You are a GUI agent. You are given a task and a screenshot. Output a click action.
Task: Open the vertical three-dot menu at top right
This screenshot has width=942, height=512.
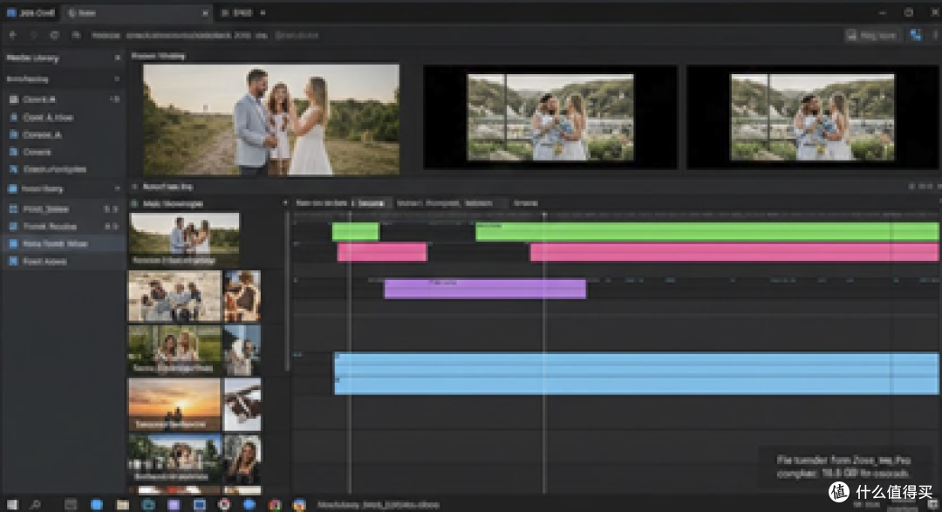(x=935, y=36)
